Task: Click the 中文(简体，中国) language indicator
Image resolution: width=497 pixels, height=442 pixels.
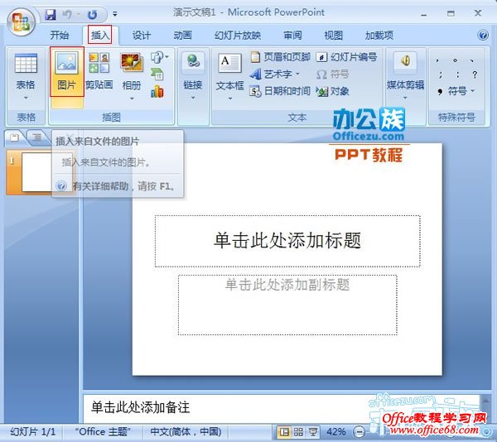Action: coord(186,432)
